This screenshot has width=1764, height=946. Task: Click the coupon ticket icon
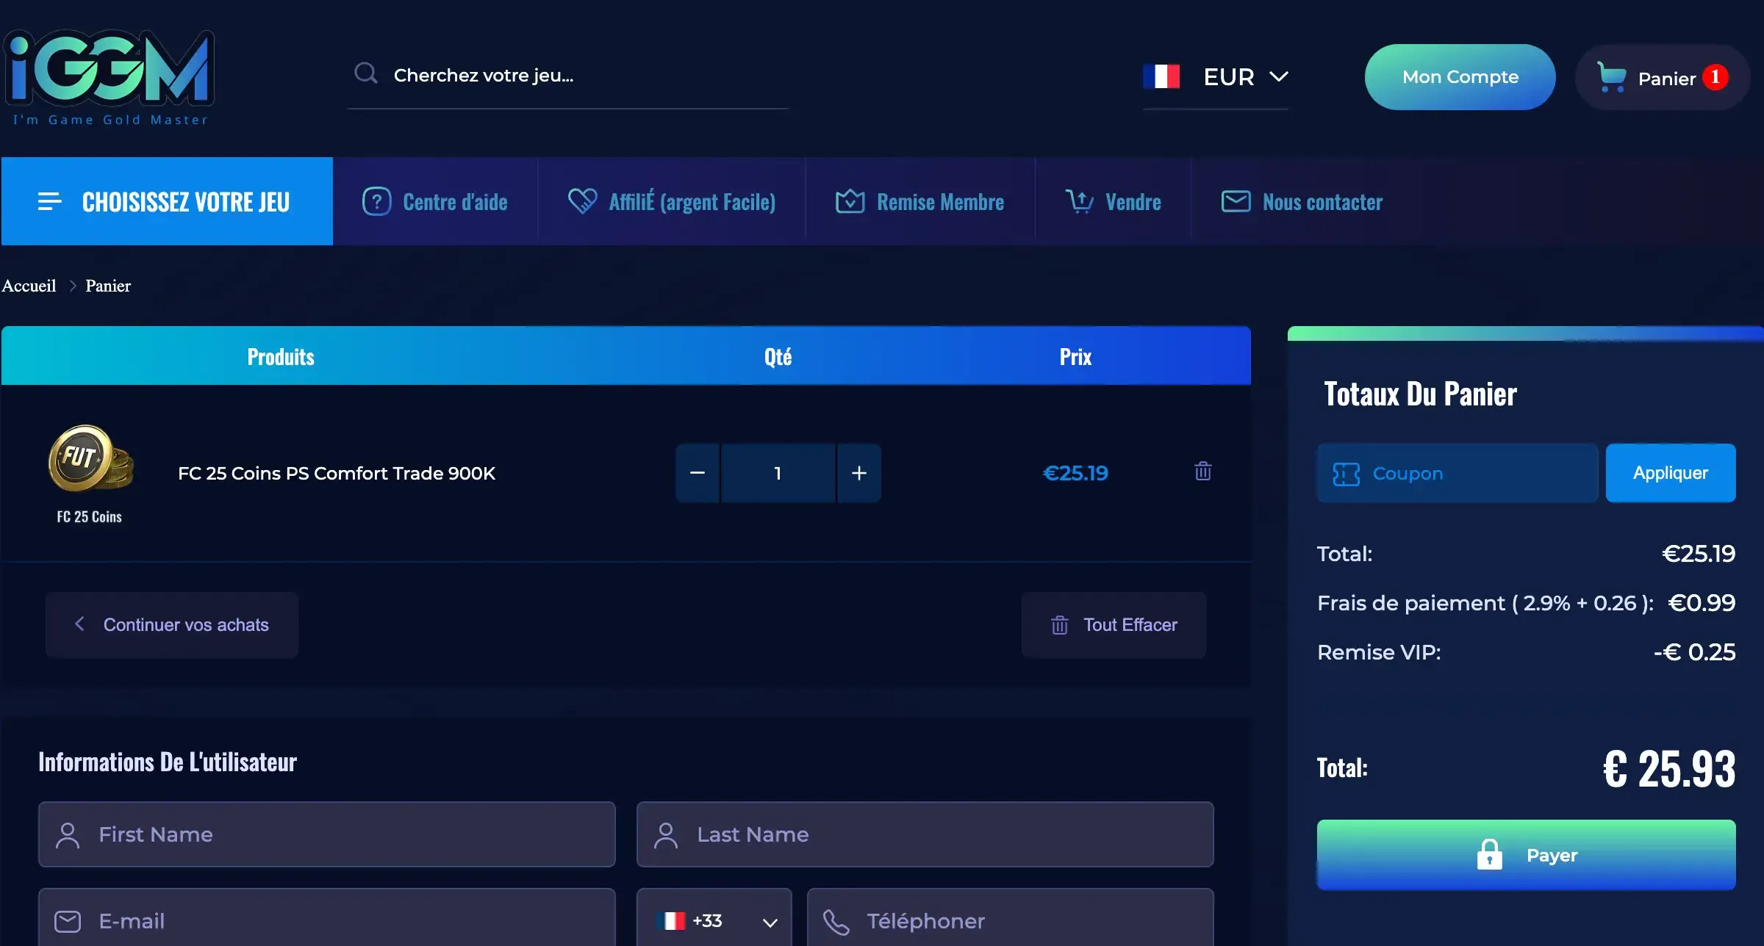click(x=1347, y=474)
